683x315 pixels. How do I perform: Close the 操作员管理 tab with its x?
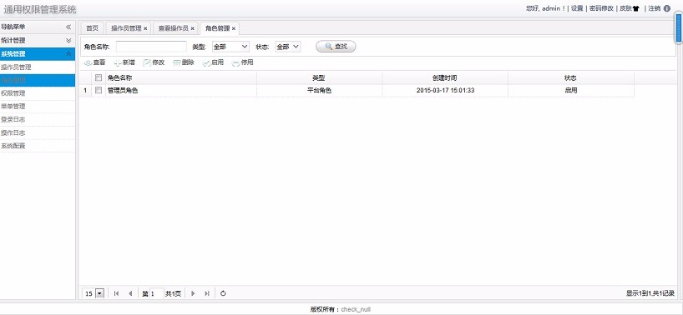[145, 28]
